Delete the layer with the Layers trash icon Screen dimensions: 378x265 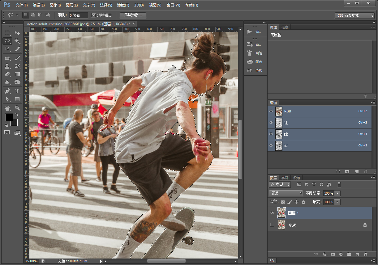coord(366,254)
